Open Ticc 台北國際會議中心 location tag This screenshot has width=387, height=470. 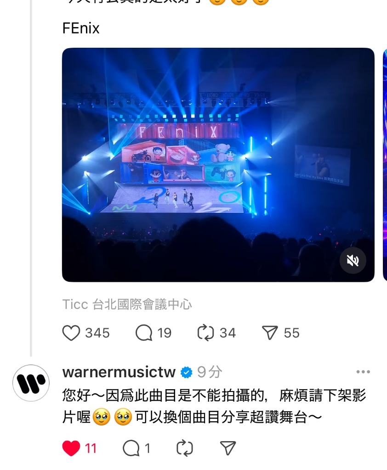pyautogui.click(x=127, y=304)
